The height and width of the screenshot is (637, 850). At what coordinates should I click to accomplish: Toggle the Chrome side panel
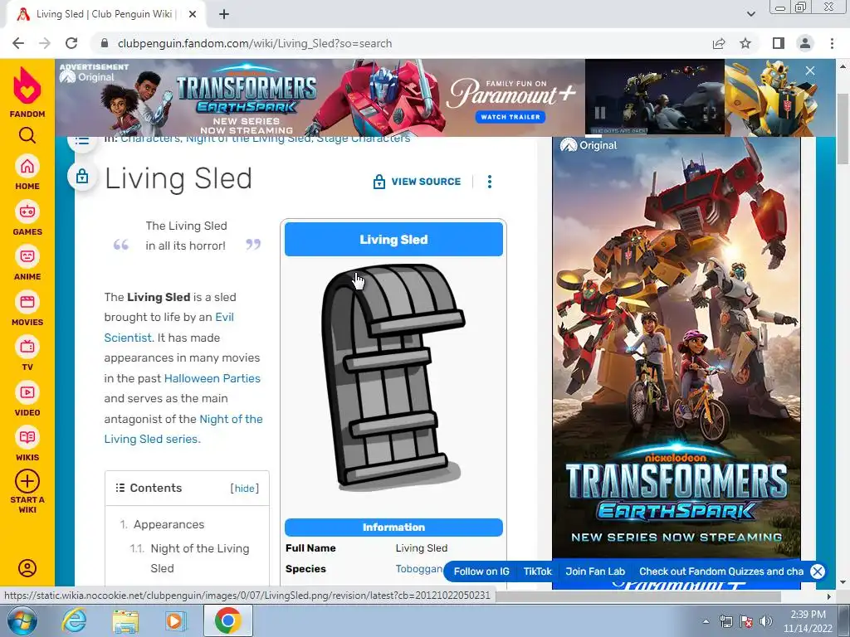pyautogui.click(x=779, y=43)
